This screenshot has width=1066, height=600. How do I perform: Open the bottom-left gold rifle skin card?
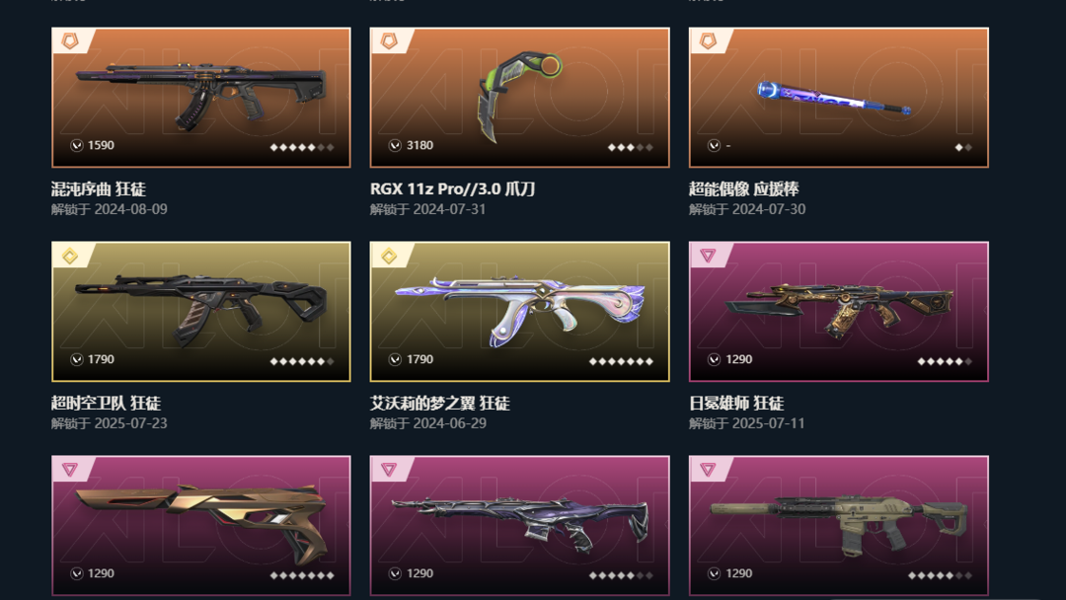201,525
